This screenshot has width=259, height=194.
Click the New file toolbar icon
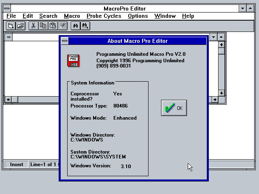click(x=11, y=26)
